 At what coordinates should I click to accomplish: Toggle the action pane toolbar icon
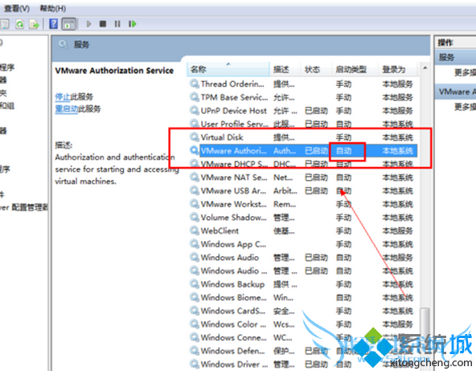[x=69, y=24]
